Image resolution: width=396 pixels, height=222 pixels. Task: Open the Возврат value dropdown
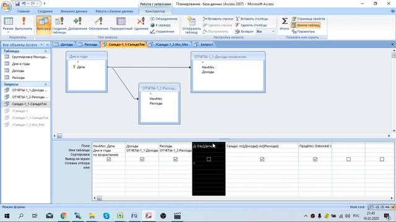tap(273, 31)
